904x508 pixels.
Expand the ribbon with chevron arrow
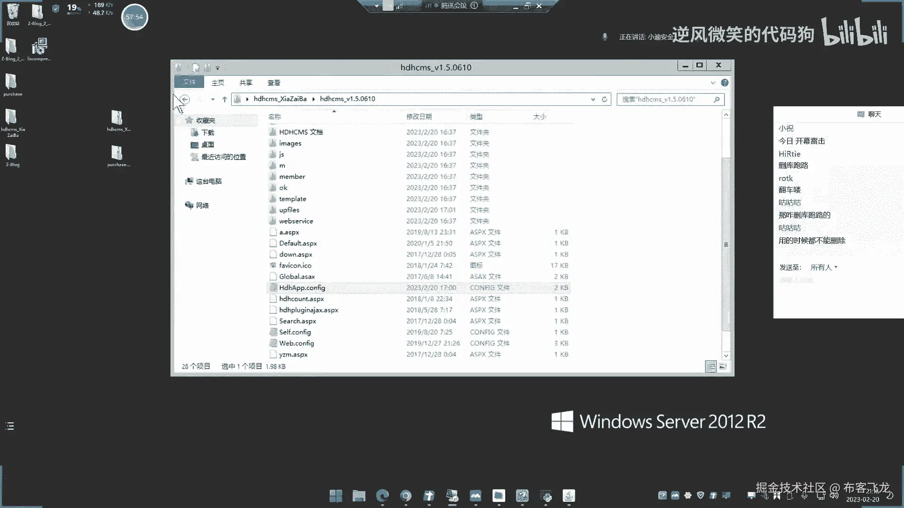pos(713,83)
